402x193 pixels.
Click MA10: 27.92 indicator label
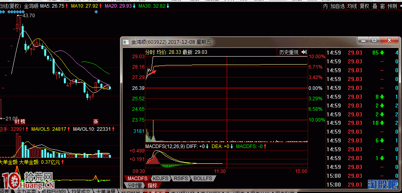tap(84, 6)
